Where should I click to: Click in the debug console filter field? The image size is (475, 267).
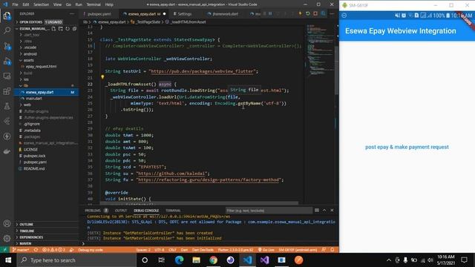pyautogui.click(x=269, y=211)
